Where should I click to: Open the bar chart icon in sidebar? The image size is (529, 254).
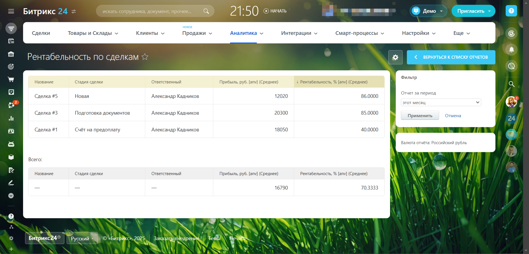click(x=11, y=118)
